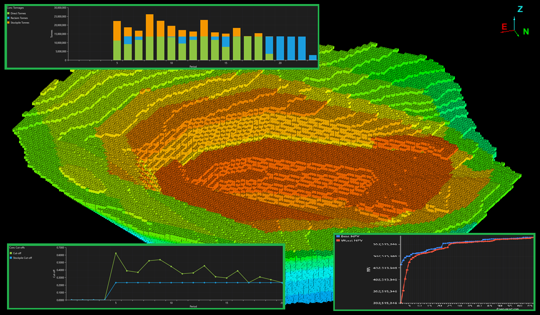Screen dimensions: 540x315
Task: Click the Z axis label on orientation gizmo
Action: 520,10
